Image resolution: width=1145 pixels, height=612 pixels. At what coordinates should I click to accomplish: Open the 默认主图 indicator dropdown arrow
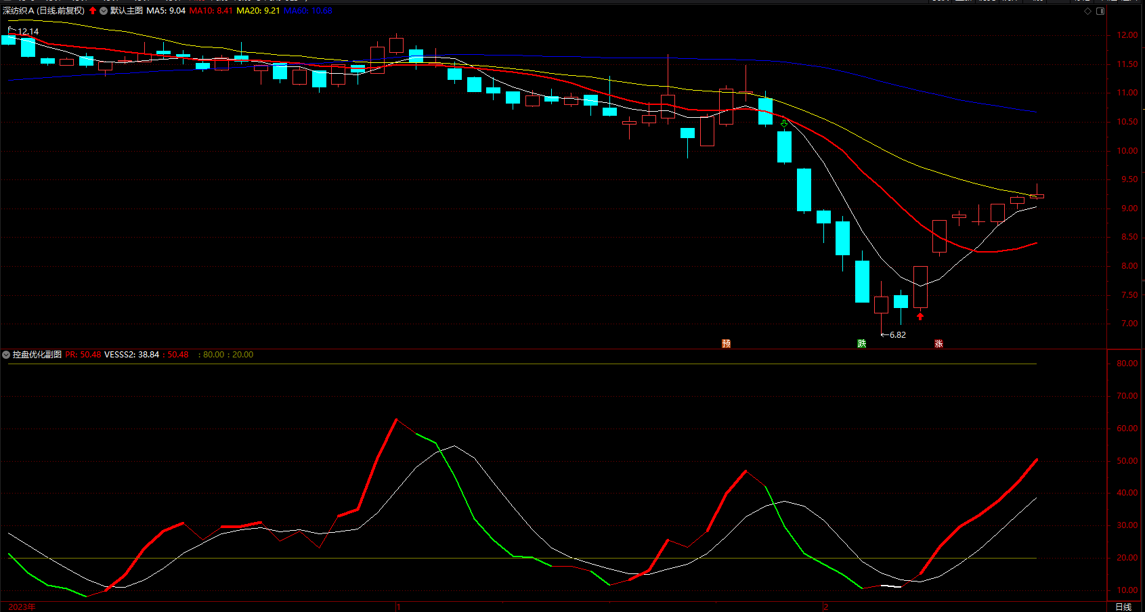(104, 11)
